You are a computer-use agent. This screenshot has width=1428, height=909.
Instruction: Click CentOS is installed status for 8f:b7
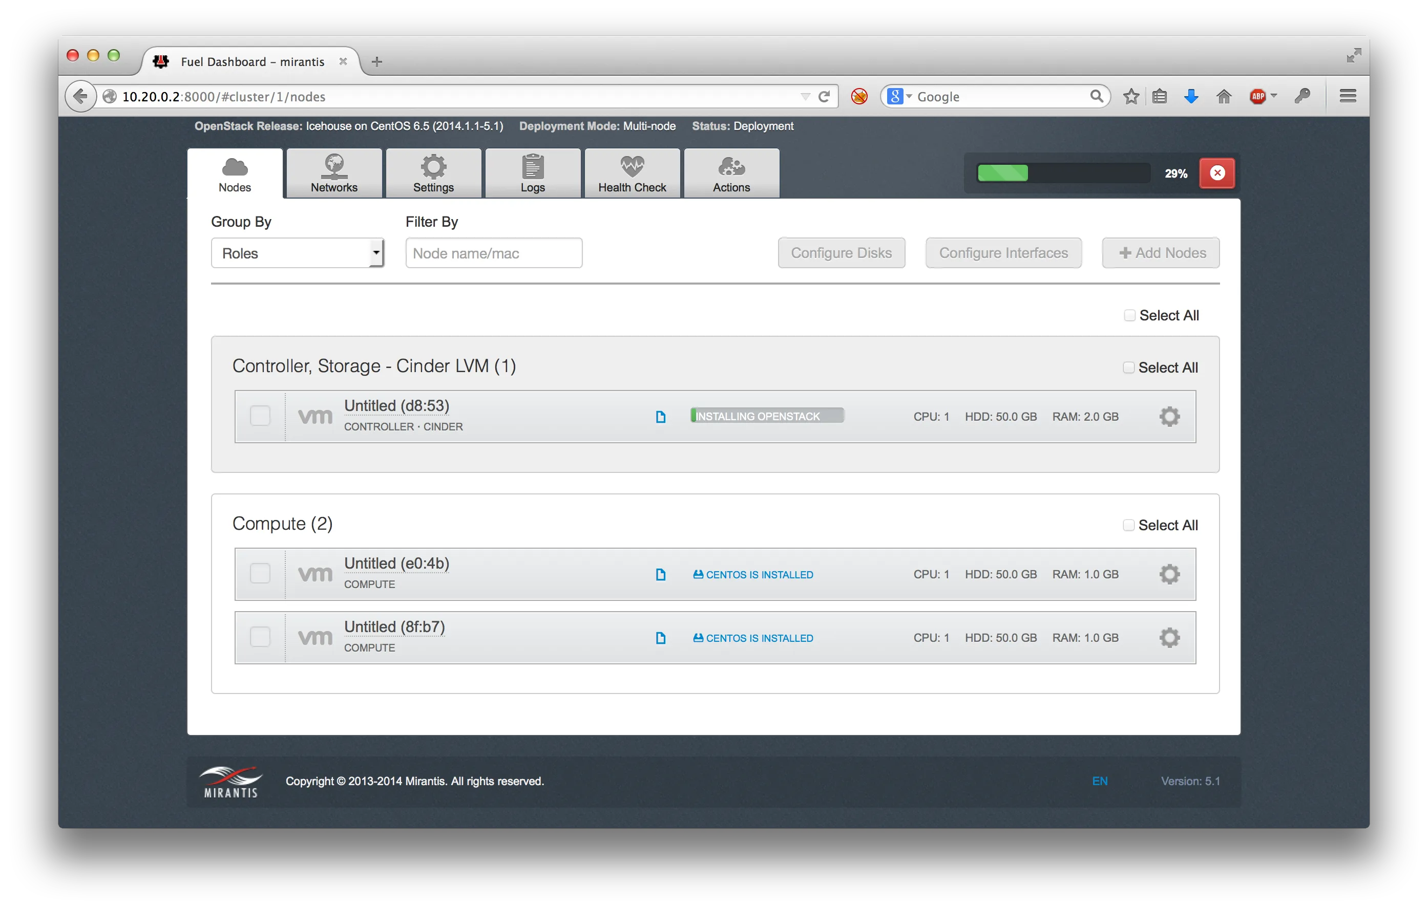pos(753,638)
